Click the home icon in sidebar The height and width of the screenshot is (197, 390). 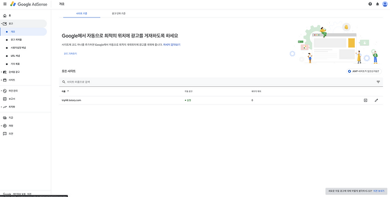tap(5, 16)
